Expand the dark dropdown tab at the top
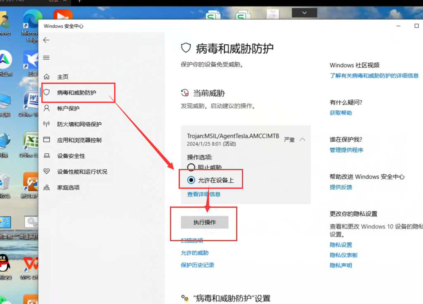The image size is (423, 304). [304, 13]
